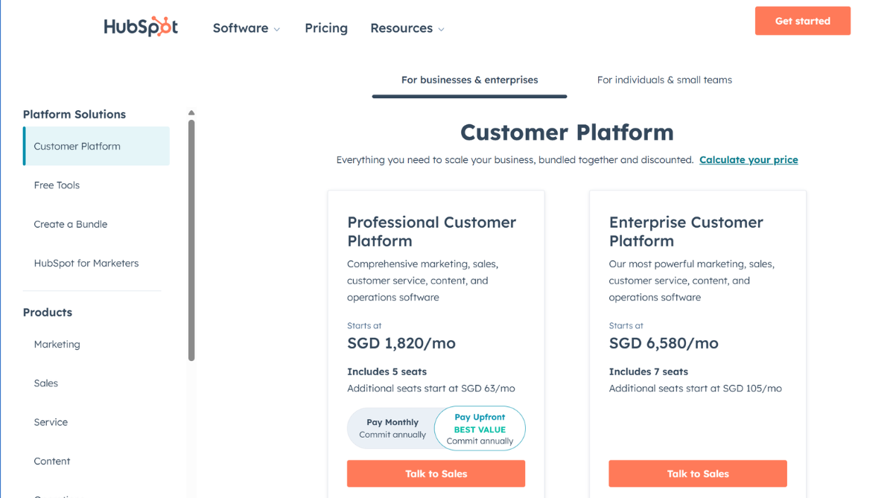Select Customer Platform in sidebar
Image resolution: width=893 pixels, height=498 pixels.
96,146
